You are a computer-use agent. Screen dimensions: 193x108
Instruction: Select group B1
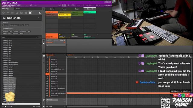64,36
